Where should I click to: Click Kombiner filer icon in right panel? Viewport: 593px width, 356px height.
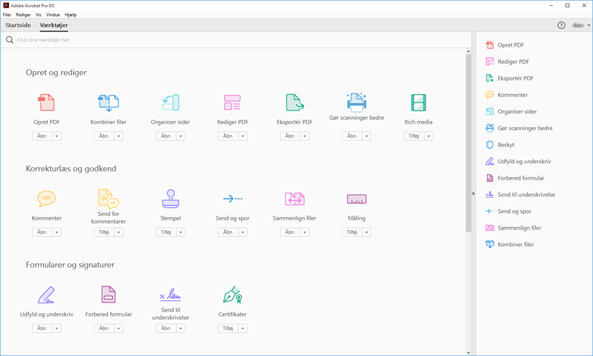coord(490,244)
